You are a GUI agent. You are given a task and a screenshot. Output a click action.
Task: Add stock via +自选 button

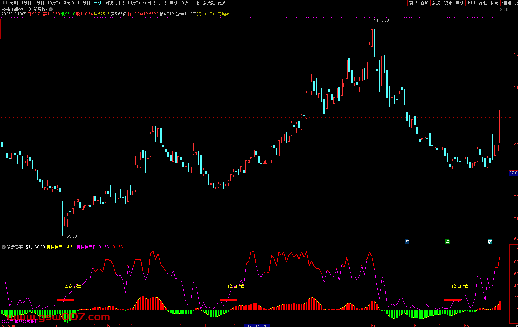506,3
